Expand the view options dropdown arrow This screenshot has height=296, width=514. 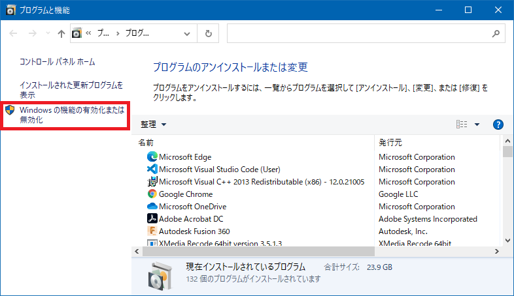coord(477,125)
